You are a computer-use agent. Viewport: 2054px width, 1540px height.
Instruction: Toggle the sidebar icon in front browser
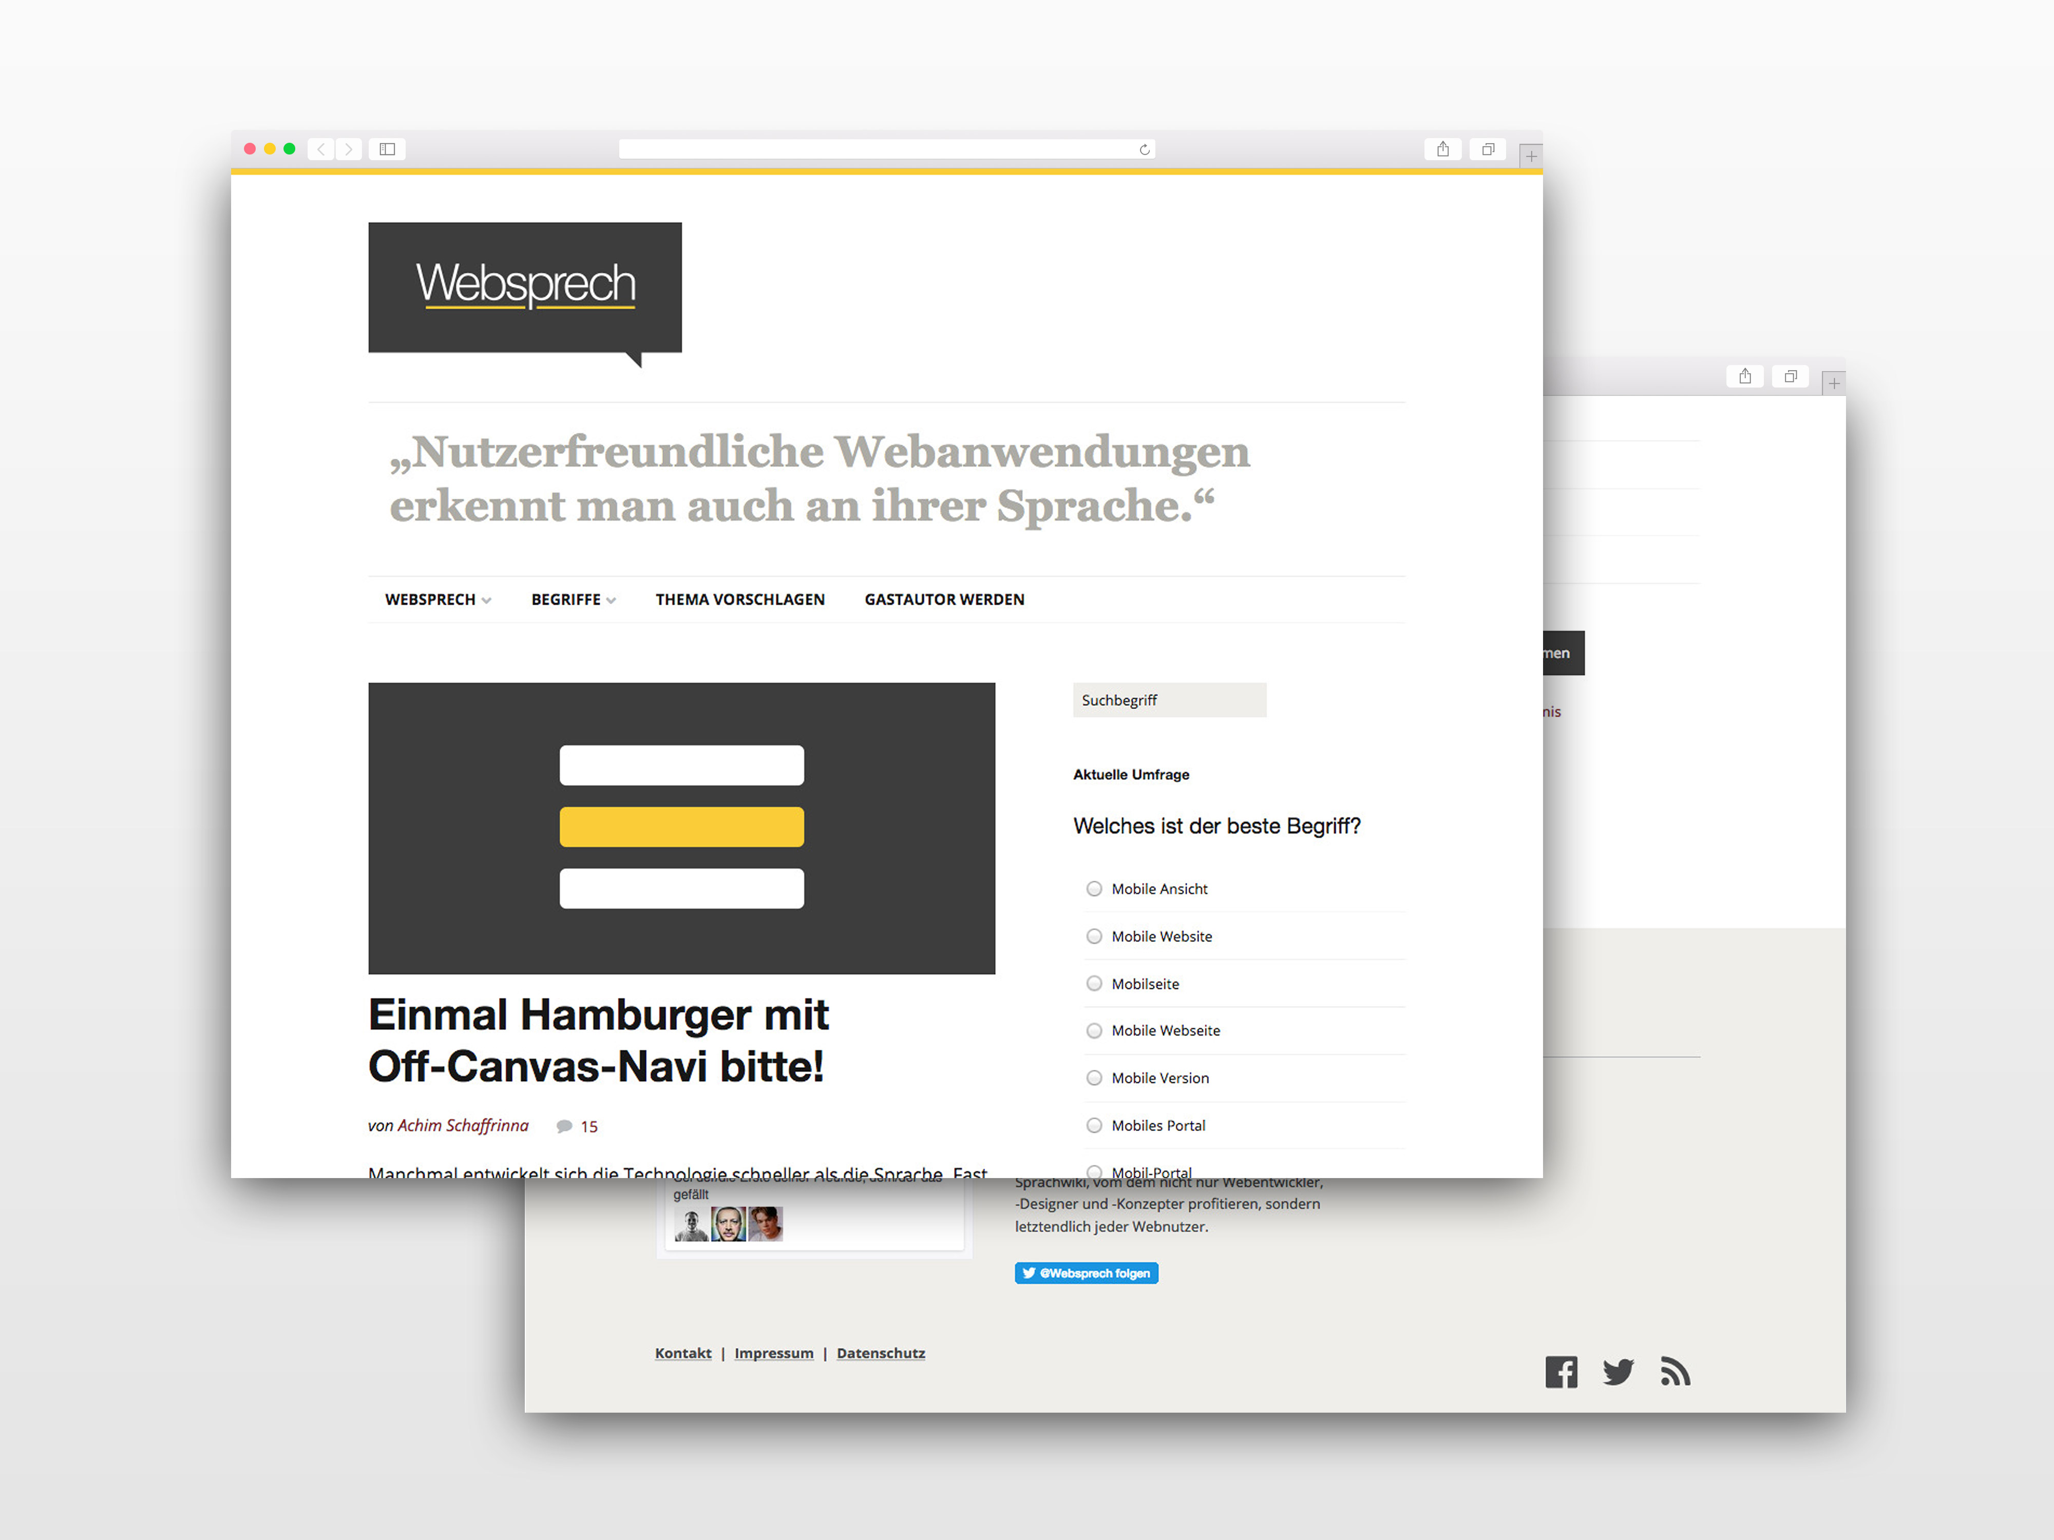(x=387, y=148)
